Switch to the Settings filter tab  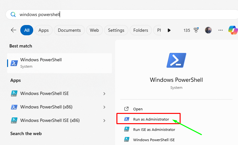point(116,30)
